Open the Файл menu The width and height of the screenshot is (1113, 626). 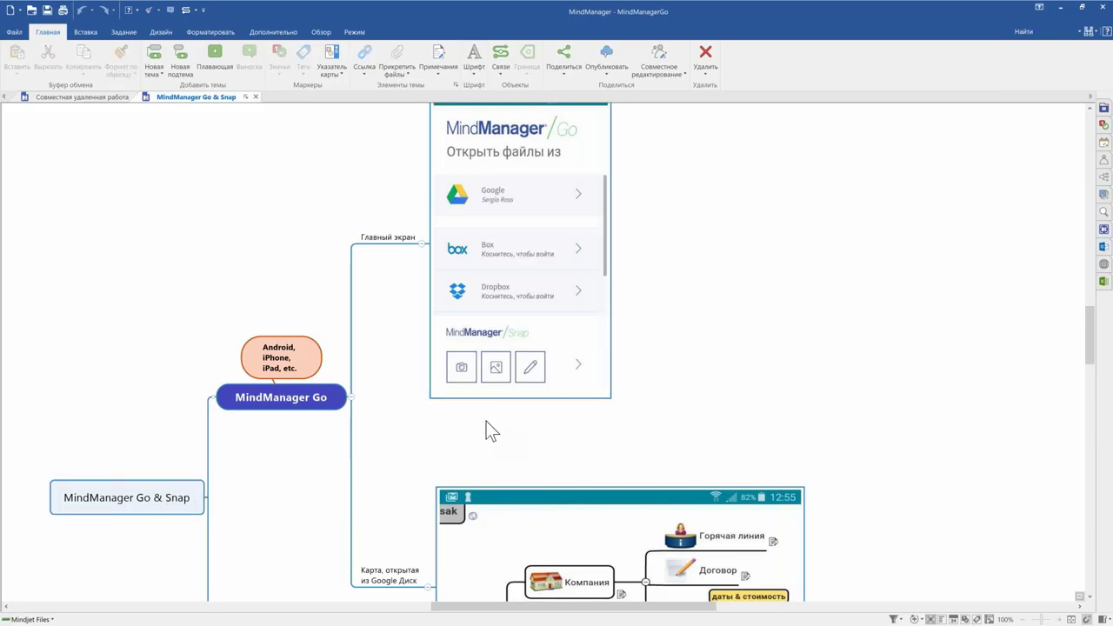click(15, 32)
